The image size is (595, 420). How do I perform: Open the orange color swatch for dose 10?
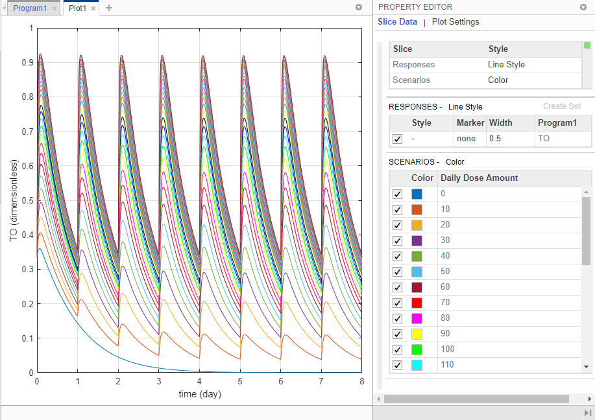point(417,209)
